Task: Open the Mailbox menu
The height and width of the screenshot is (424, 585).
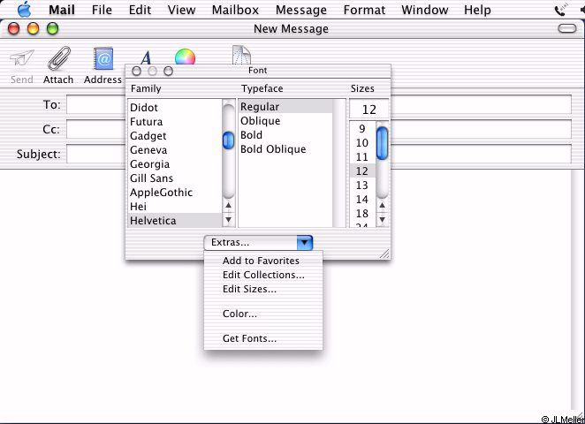Action: [235, 10]
